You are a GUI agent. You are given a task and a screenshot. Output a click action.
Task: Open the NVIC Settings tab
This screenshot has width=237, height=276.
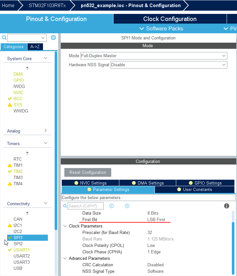pyautogui.click(x=90, y=183)
